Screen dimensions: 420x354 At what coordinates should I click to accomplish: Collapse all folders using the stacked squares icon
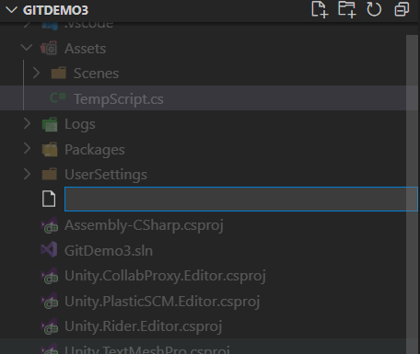click(x=402, y=9)
